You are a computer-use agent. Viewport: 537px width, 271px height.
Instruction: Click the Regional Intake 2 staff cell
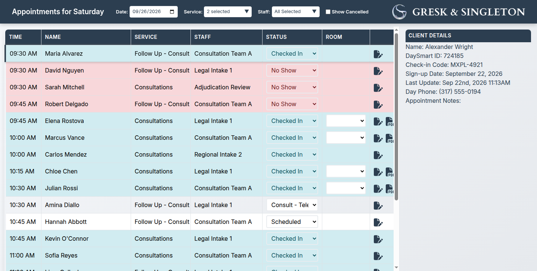tap(226, 155)
